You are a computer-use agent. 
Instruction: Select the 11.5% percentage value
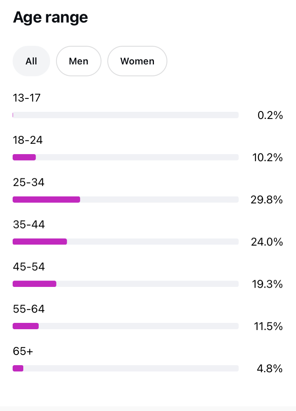coord(268,326)
